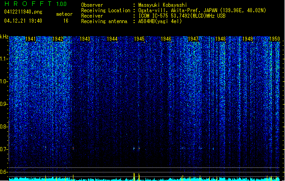This screenshot has width=285, height=181.
Task: Click the 0.8 frequency axis label
Action: (4, 127)
